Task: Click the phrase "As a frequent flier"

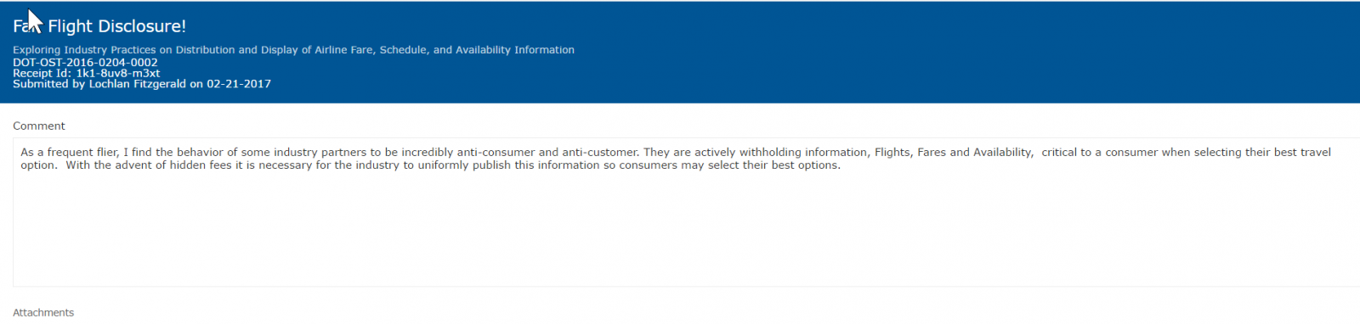Action: [70, 153]
